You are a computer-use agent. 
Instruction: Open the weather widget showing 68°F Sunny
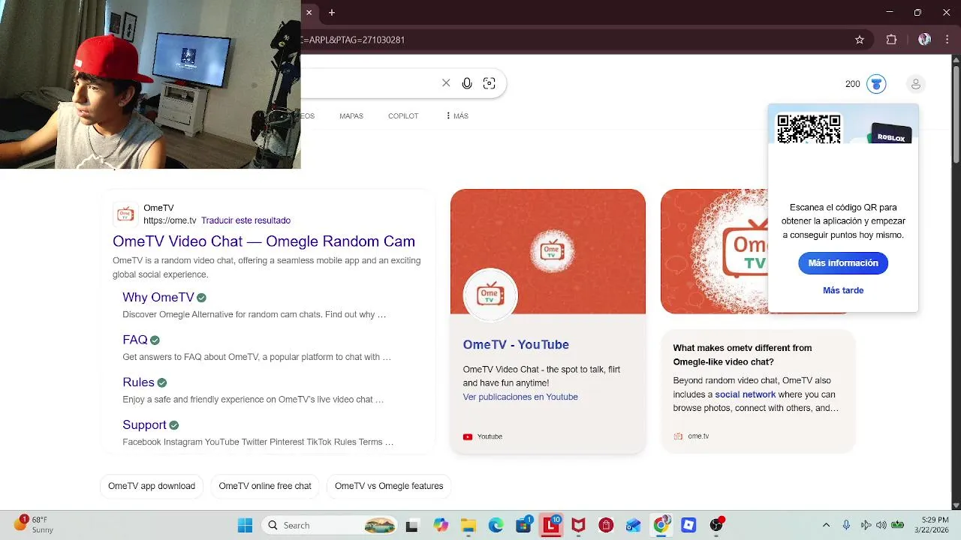coord(34,524)
